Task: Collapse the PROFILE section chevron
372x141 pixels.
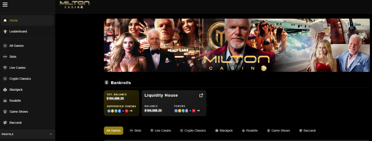Action: 51,134
